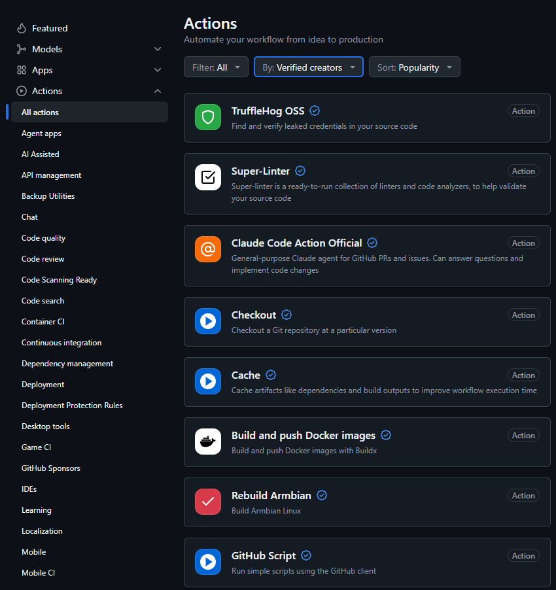
Task: Open the AI Assisted category
Action: pos(41,154)
